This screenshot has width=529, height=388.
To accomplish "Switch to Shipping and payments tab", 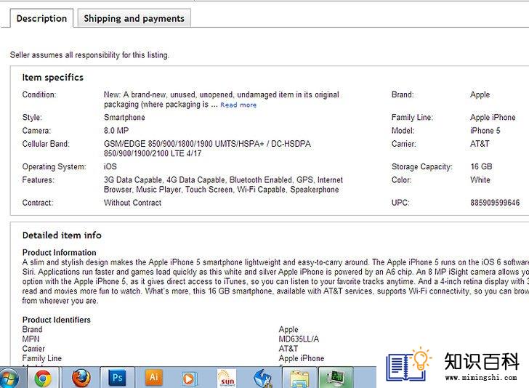I will (134, 18).
